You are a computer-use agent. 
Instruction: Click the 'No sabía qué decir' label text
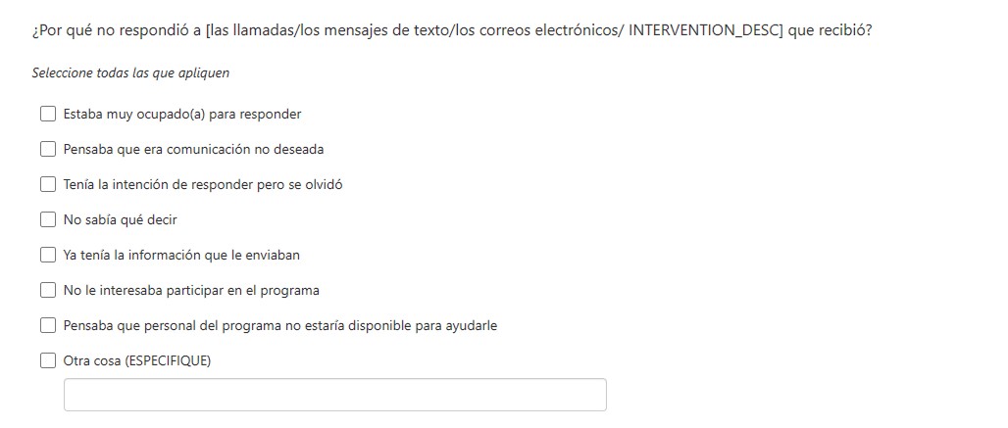click(x=120, y=219)
